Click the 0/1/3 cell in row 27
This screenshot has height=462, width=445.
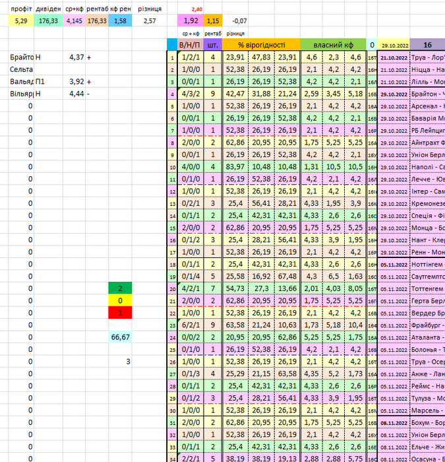191,374
